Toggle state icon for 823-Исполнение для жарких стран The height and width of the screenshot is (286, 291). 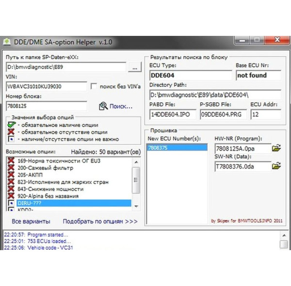(11, 182)
